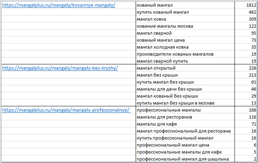
Task: Open the mangaly-bez-kryshy URL link
Action: point(60,68)
